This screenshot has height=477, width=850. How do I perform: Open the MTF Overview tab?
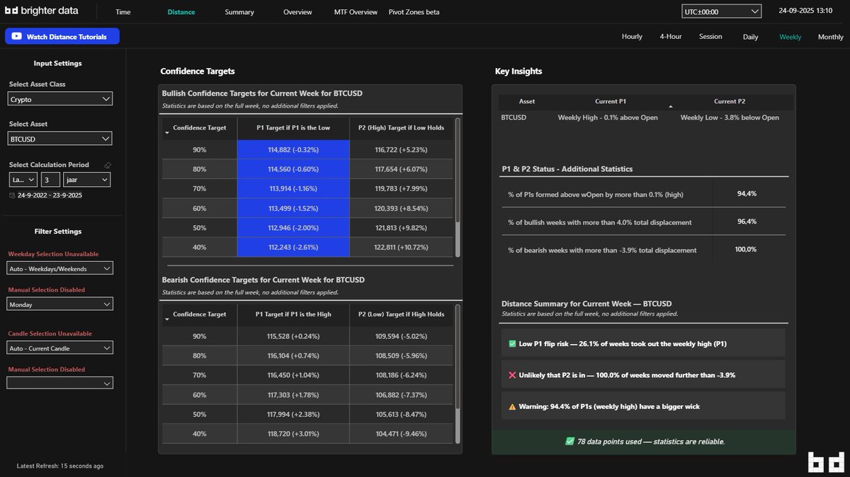pos(356,12)
